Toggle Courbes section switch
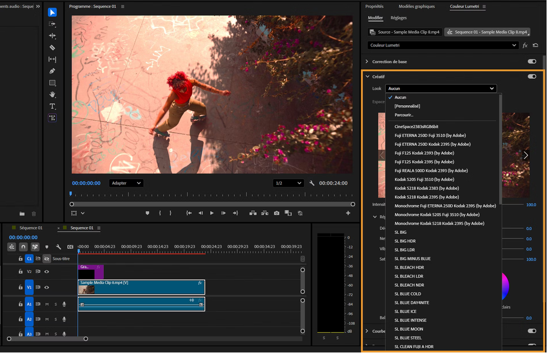This screenshot has width=547, height=353. click(x=532, y=331)
